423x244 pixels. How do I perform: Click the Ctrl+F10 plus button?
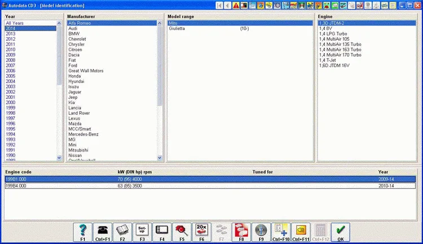(x=281, y=232)
